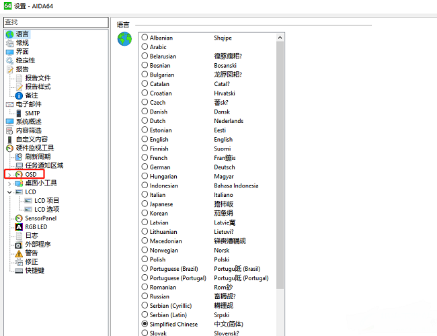The height and width of the screenshot is (336, 437).
Task: Open the OSD settings tree item
Action: click(30, 174)
